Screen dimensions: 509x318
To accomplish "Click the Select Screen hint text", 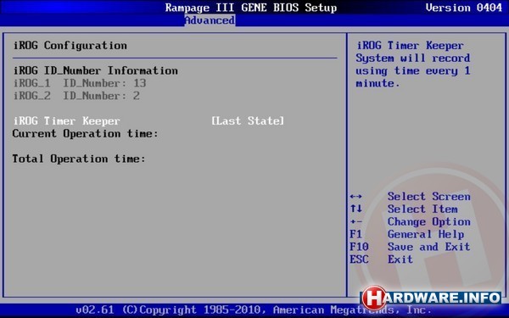I will click(x=428, y=197).
